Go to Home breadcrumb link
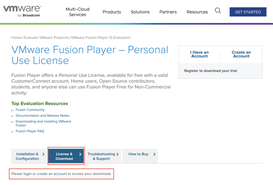The image size is (273, 185). 16,38
